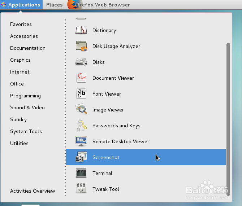Click the Disks drive icon

(x=81, y=62)
